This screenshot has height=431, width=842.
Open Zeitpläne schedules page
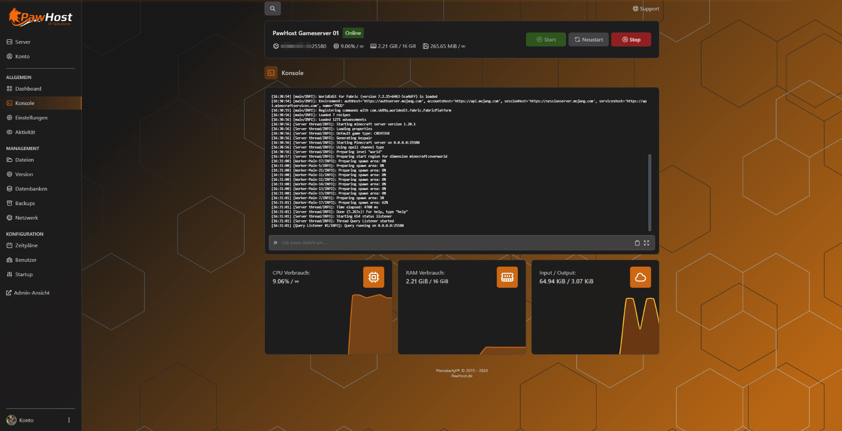(x=26, y=245)
